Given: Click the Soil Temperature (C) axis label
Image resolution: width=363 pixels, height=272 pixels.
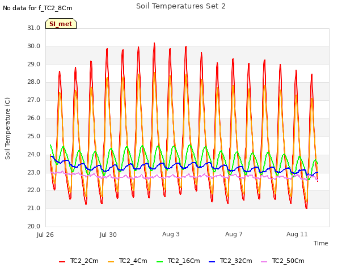Looking at the screenshot, I should [x=7, y=129].
